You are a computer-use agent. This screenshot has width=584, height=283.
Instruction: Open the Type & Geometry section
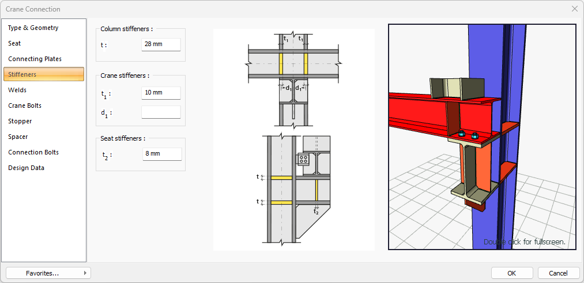tap(33, 28)
